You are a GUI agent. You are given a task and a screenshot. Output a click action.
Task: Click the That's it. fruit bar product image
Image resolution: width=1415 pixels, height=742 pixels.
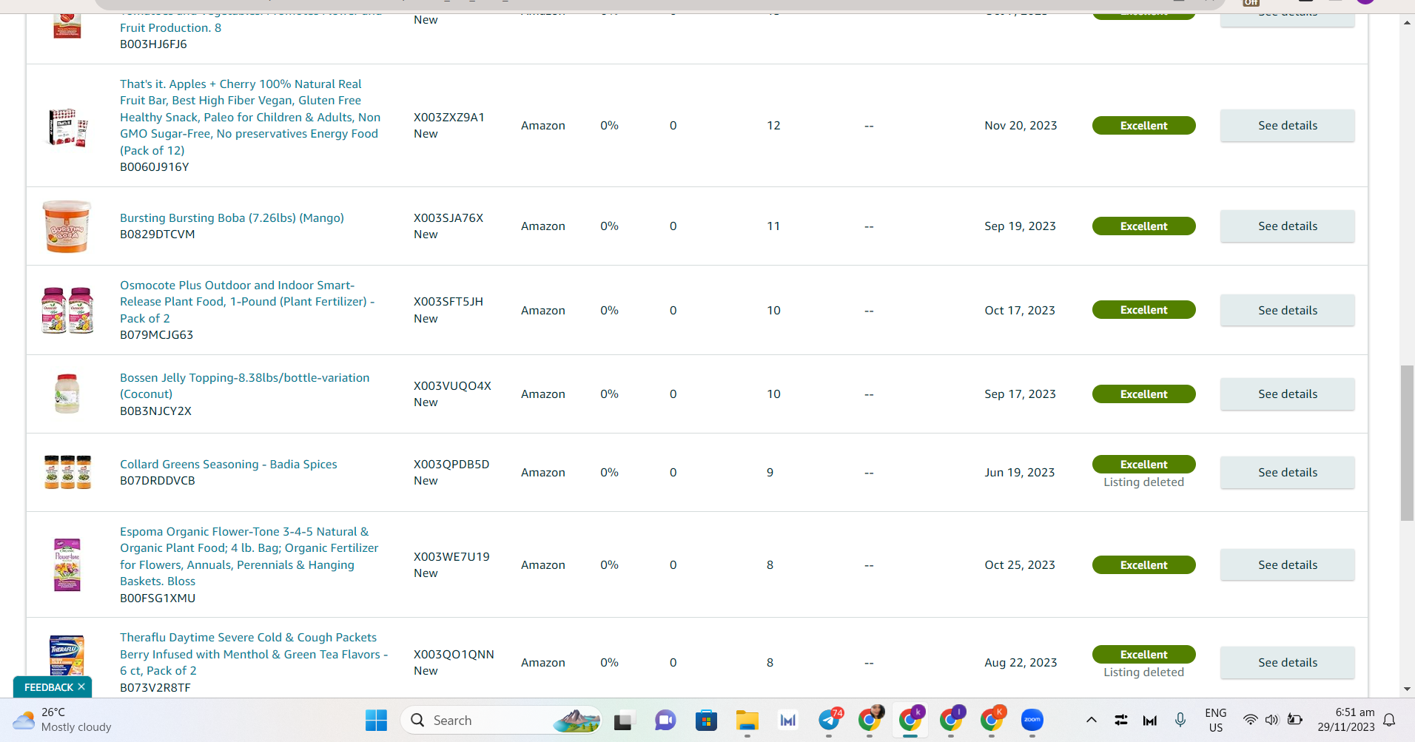[x=67, y=127]
